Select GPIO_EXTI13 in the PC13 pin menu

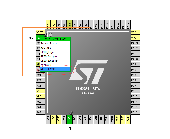55,69
